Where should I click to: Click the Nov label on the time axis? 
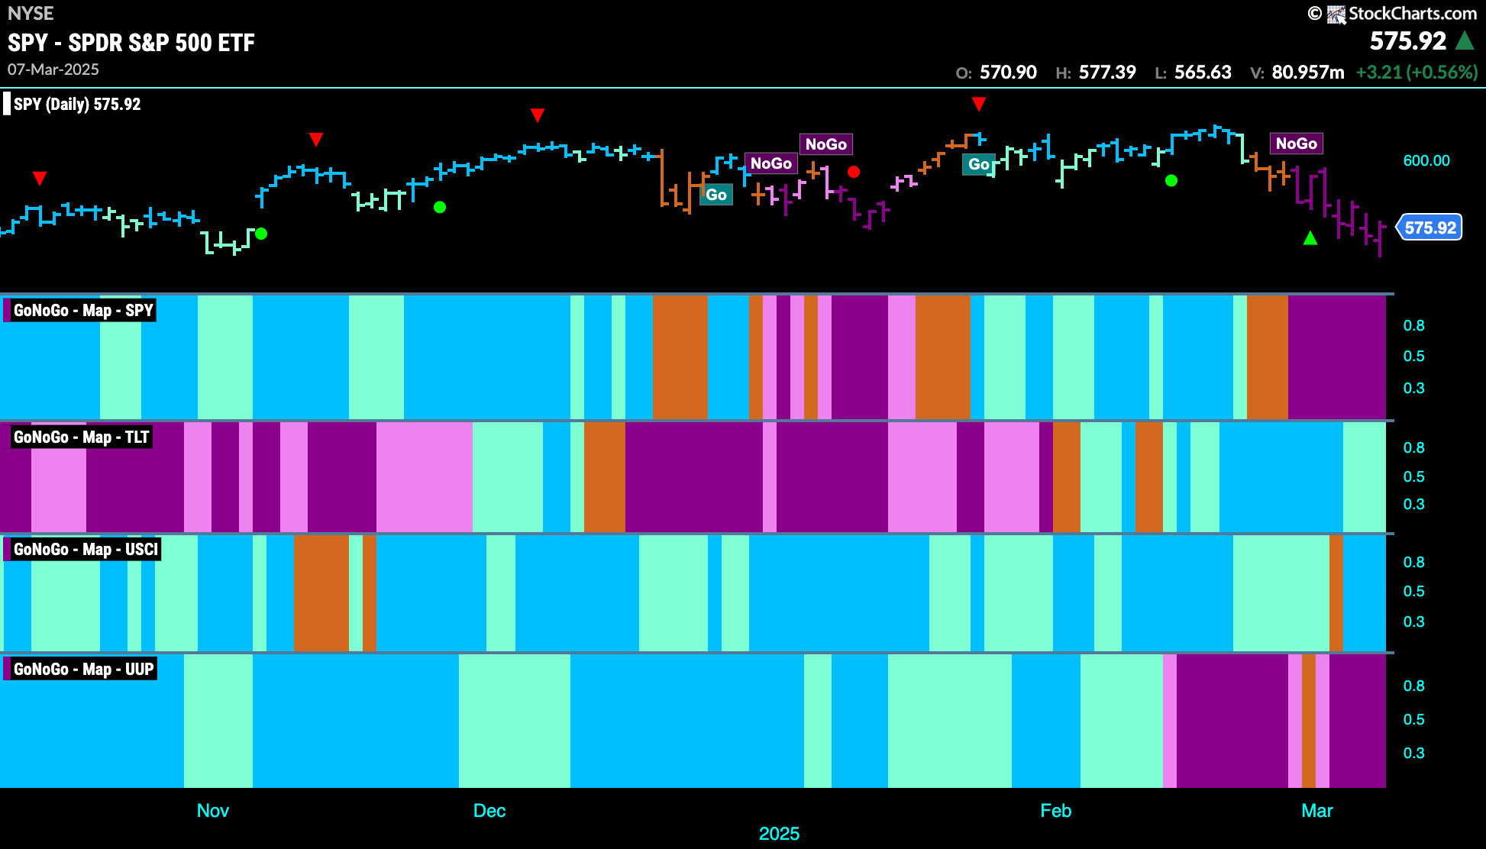click(213, 811)
